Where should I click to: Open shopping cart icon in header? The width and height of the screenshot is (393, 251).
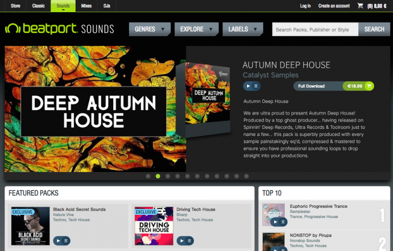coord(360,6)
